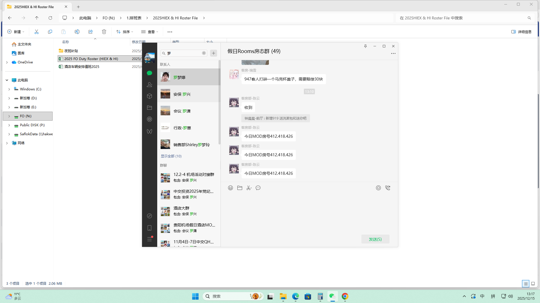Pin WeChat window on top

(x=365, y=46)
